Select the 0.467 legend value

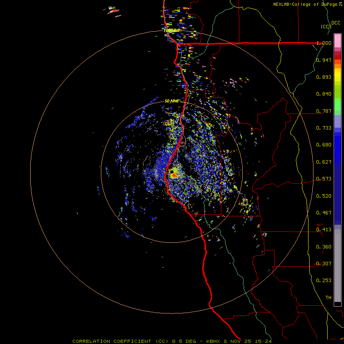click(x=324, y=213)
